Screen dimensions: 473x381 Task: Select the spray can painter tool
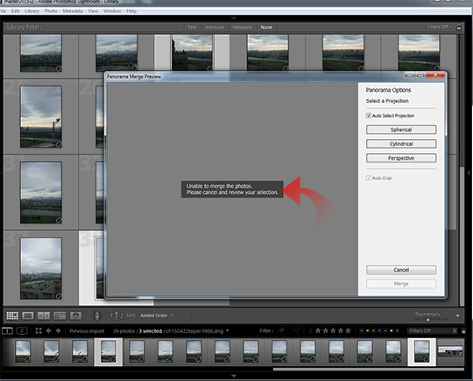click(97, 315)
